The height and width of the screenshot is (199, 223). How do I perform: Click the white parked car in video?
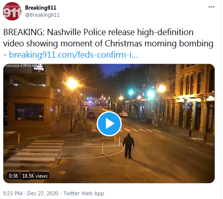[x=124, y=114]
